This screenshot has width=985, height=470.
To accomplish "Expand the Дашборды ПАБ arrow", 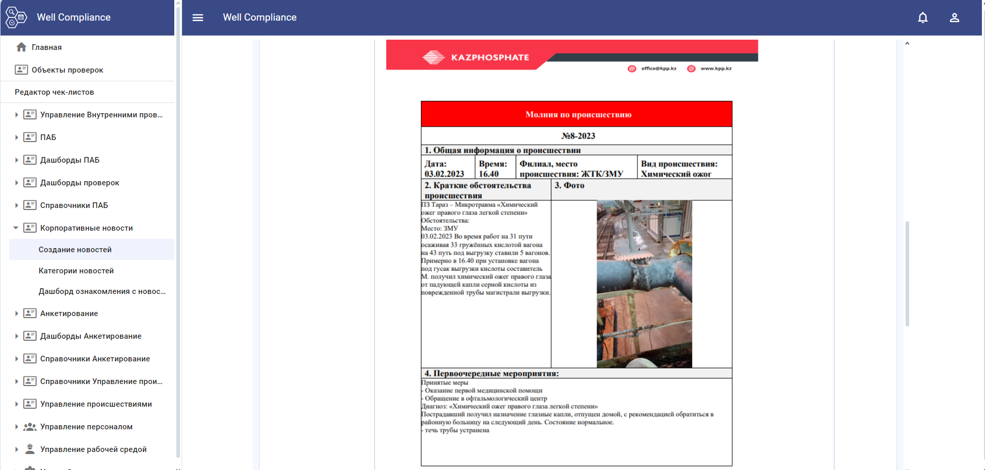I will click(x=17, y=160).
